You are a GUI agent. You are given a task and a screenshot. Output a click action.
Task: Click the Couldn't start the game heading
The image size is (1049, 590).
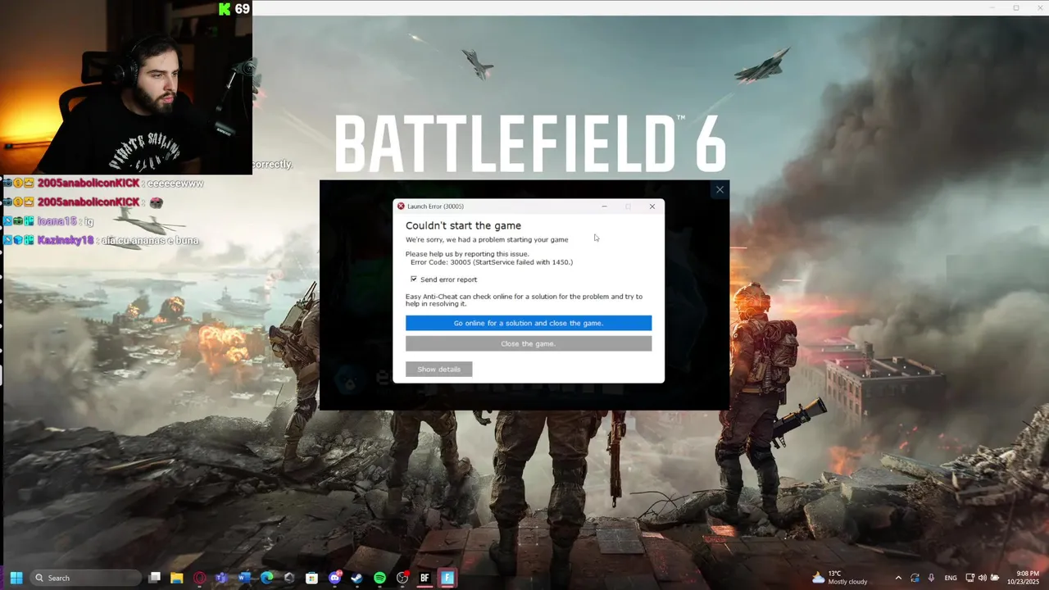coord(463,225)
